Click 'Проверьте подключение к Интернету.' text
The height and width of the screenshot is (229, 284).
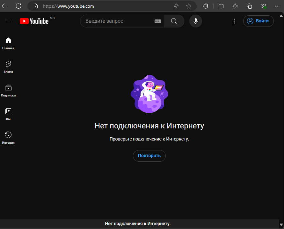point(149,139)
